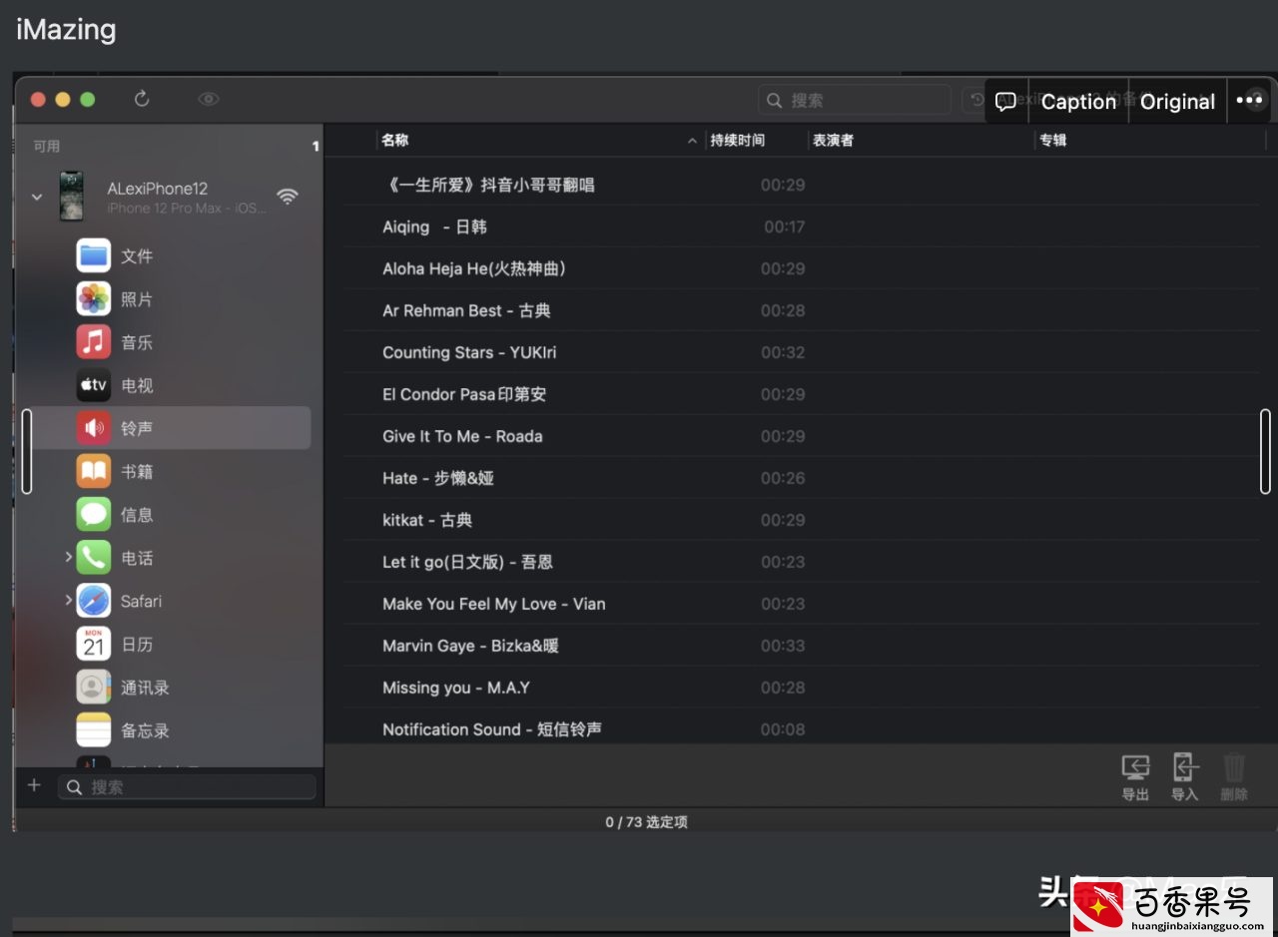Open the three-dots more menu

click(x=1249, y=101)
